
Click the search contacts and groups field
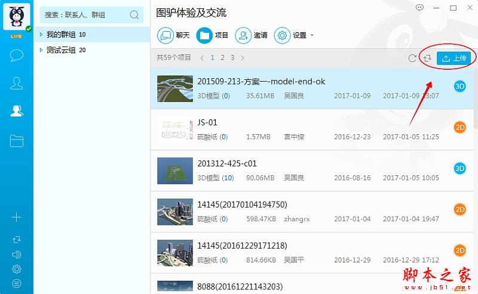[91, 15]
